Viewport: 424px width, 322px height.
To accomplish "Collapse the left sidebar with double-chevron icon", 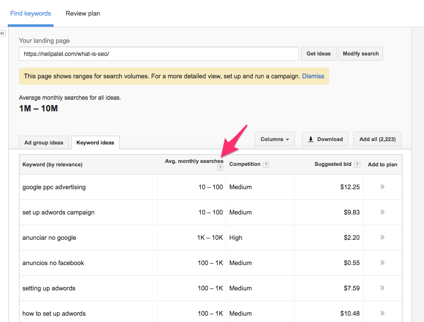I will tap(2, 33).
